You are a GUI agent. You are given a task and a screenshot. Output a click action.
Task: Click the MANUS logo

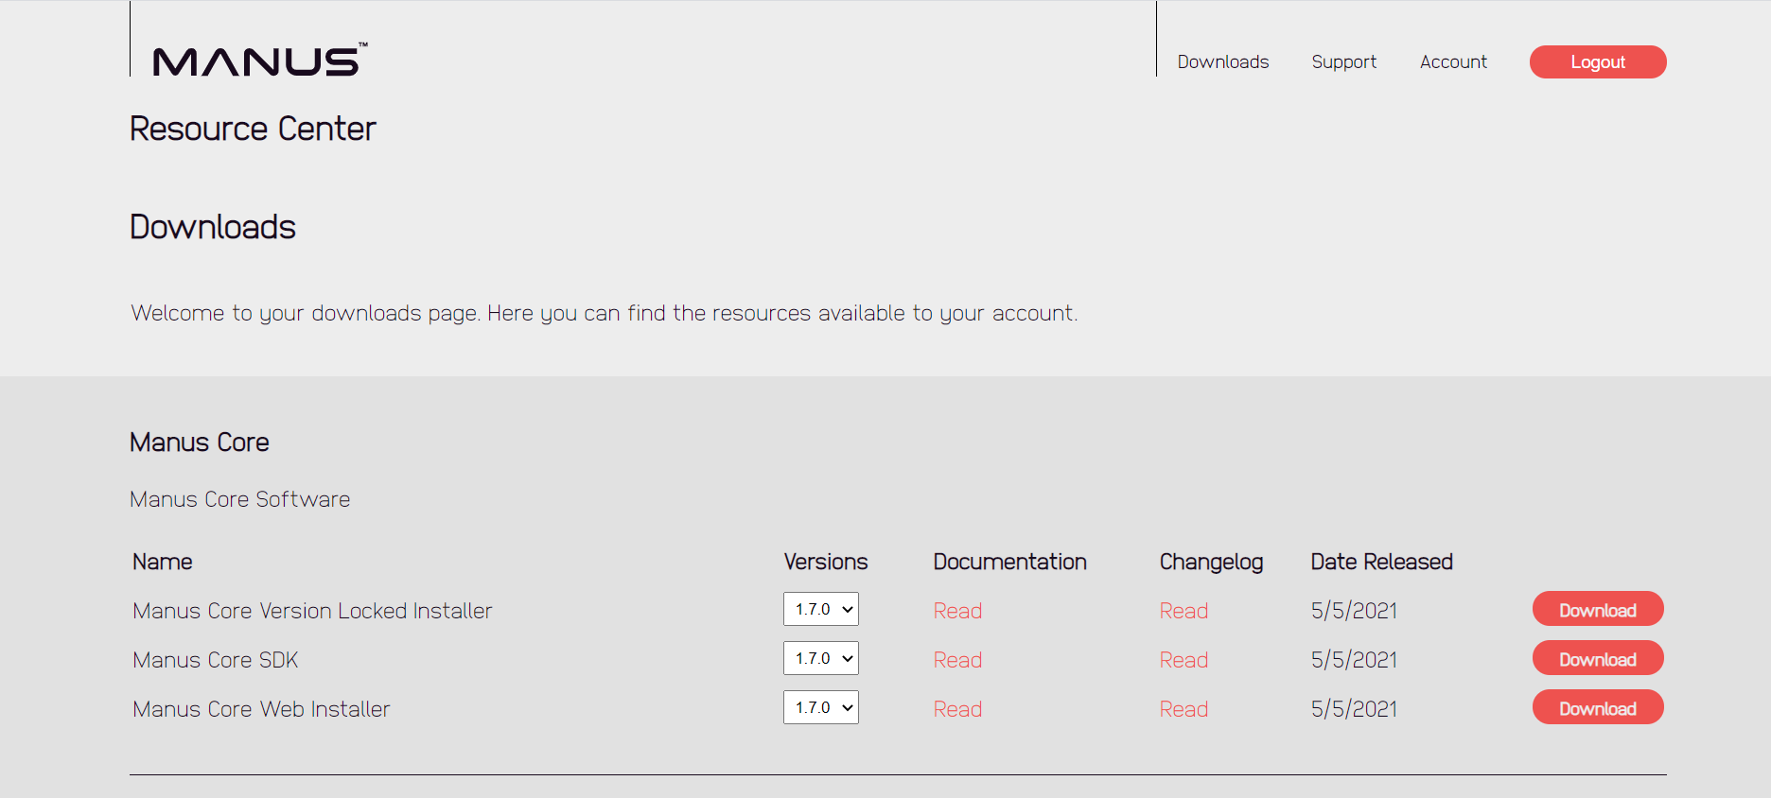[260, 61]
